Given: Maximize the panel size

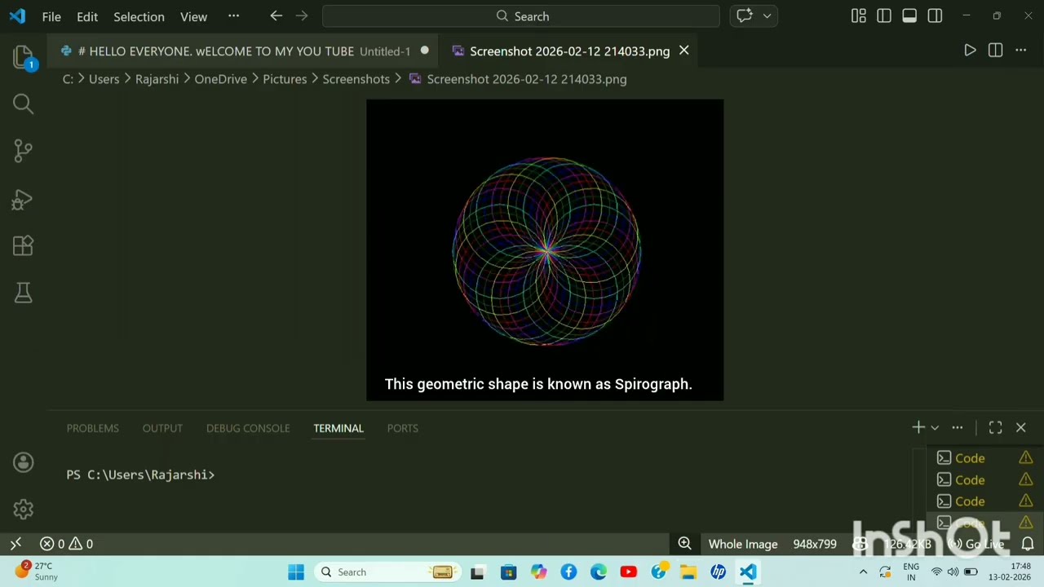Looking at the screenshot, I should [995, 427].
